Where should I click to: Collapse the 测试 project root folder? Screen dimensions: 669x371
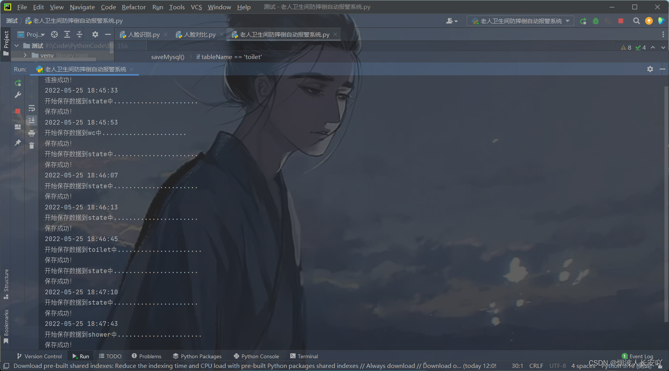pyautogui.click(x=17, y=46)
